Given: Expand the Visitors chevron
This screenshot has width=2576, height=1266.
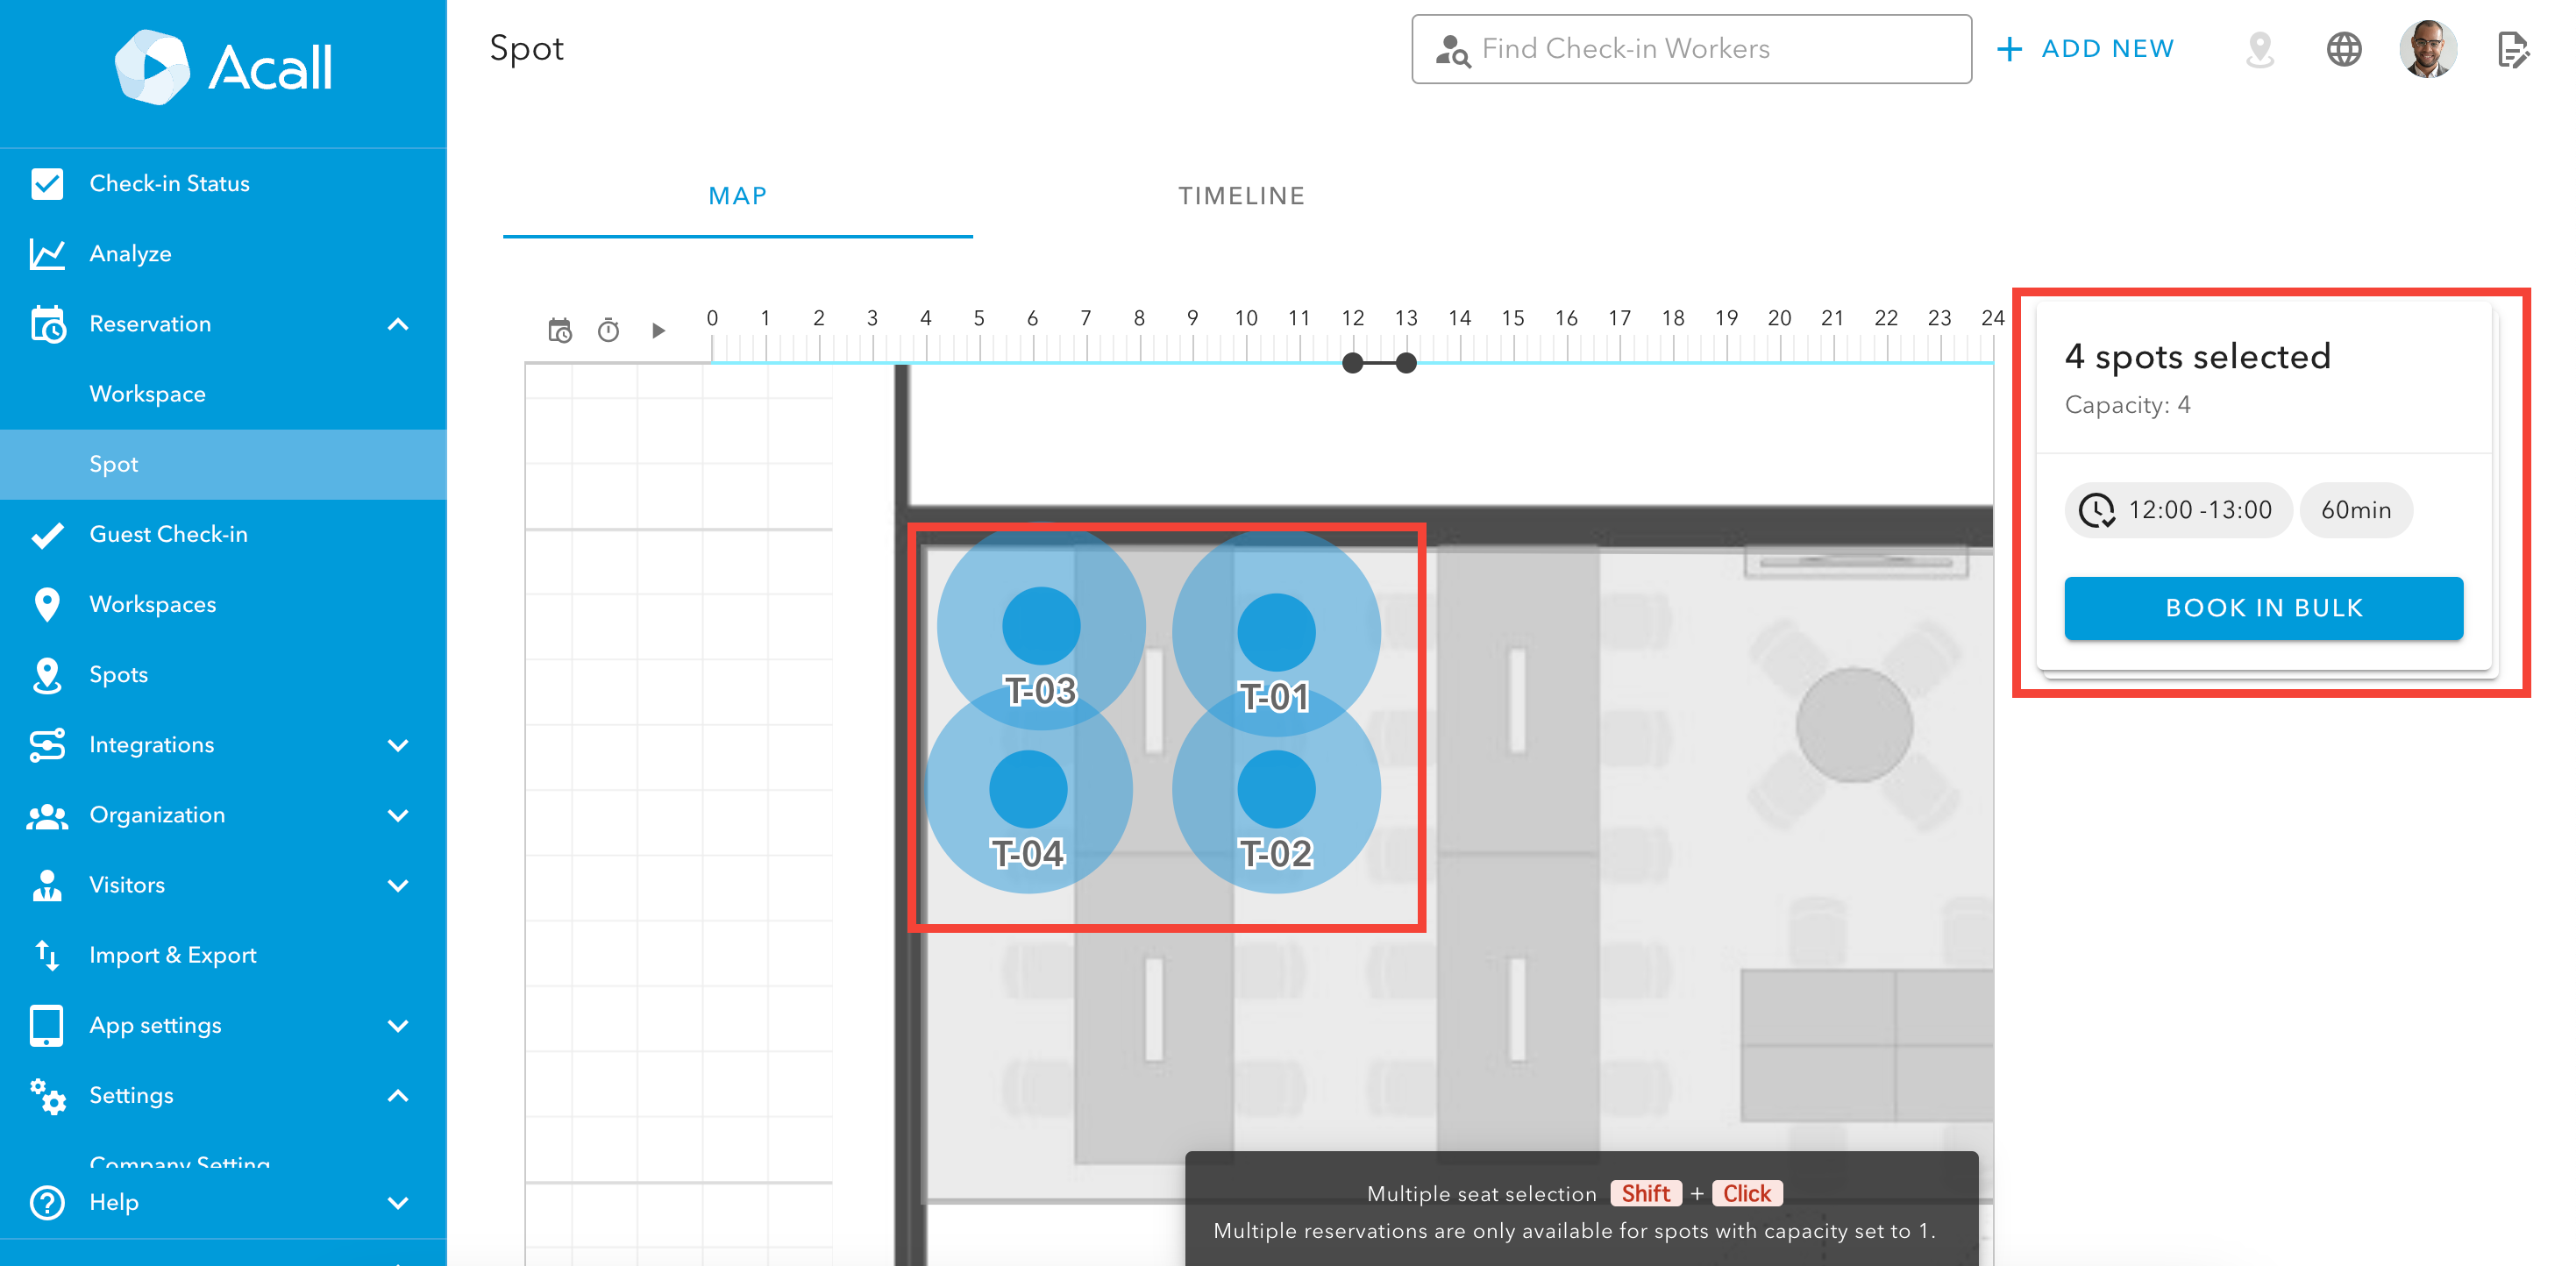Looking at the screenshot, I should (398, 885).
